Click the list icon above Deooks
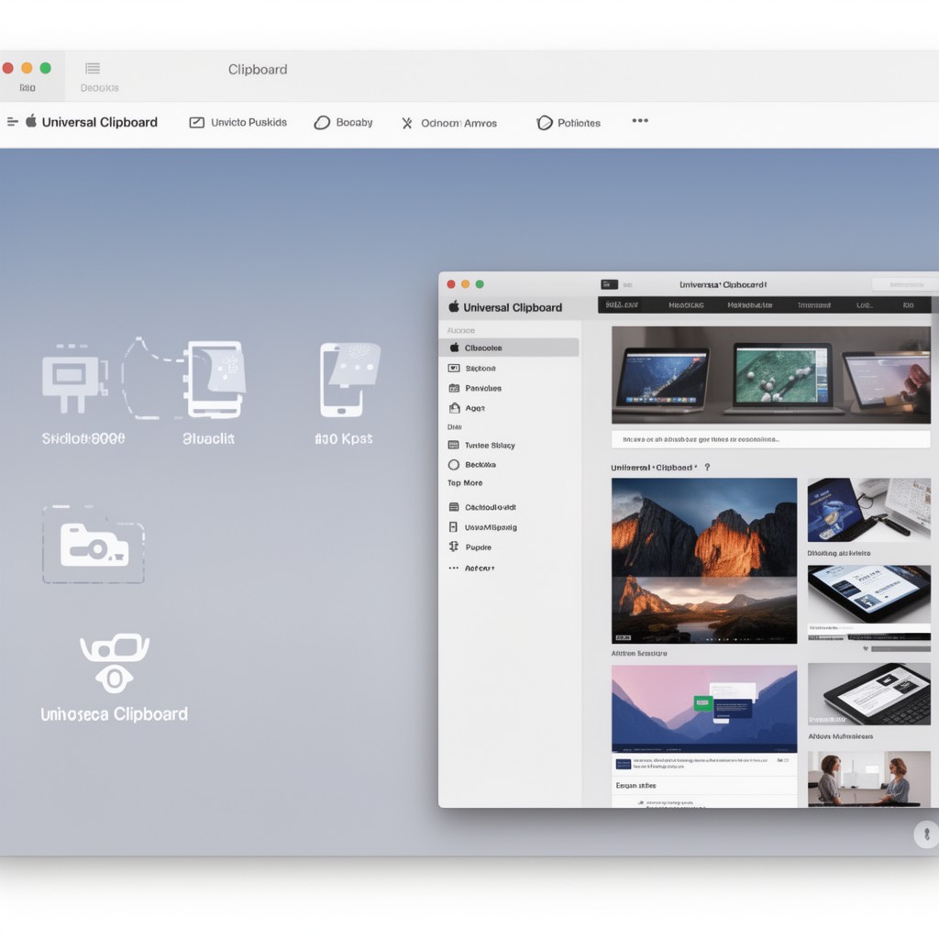 pyautogui.click(x=93, y=68)
